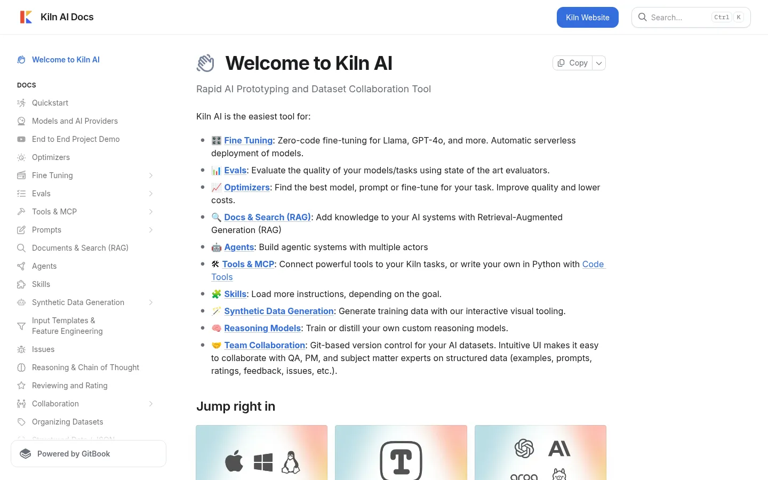Open the Issues sidebar page
The image size is (768, 480).
tap(85, 349)
